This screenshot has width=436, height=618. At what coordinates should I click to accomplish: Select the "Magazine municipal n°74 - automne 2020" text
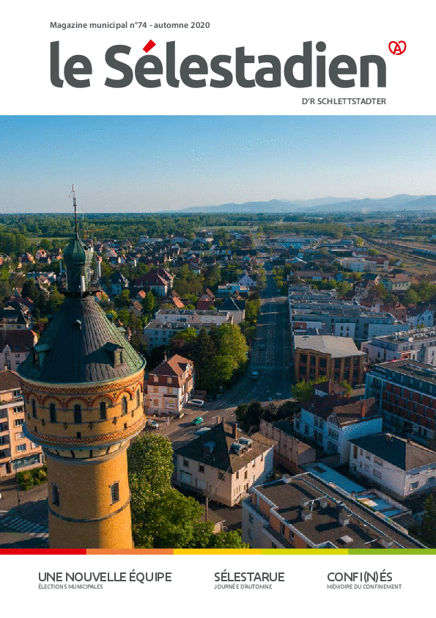click(130, 25)
